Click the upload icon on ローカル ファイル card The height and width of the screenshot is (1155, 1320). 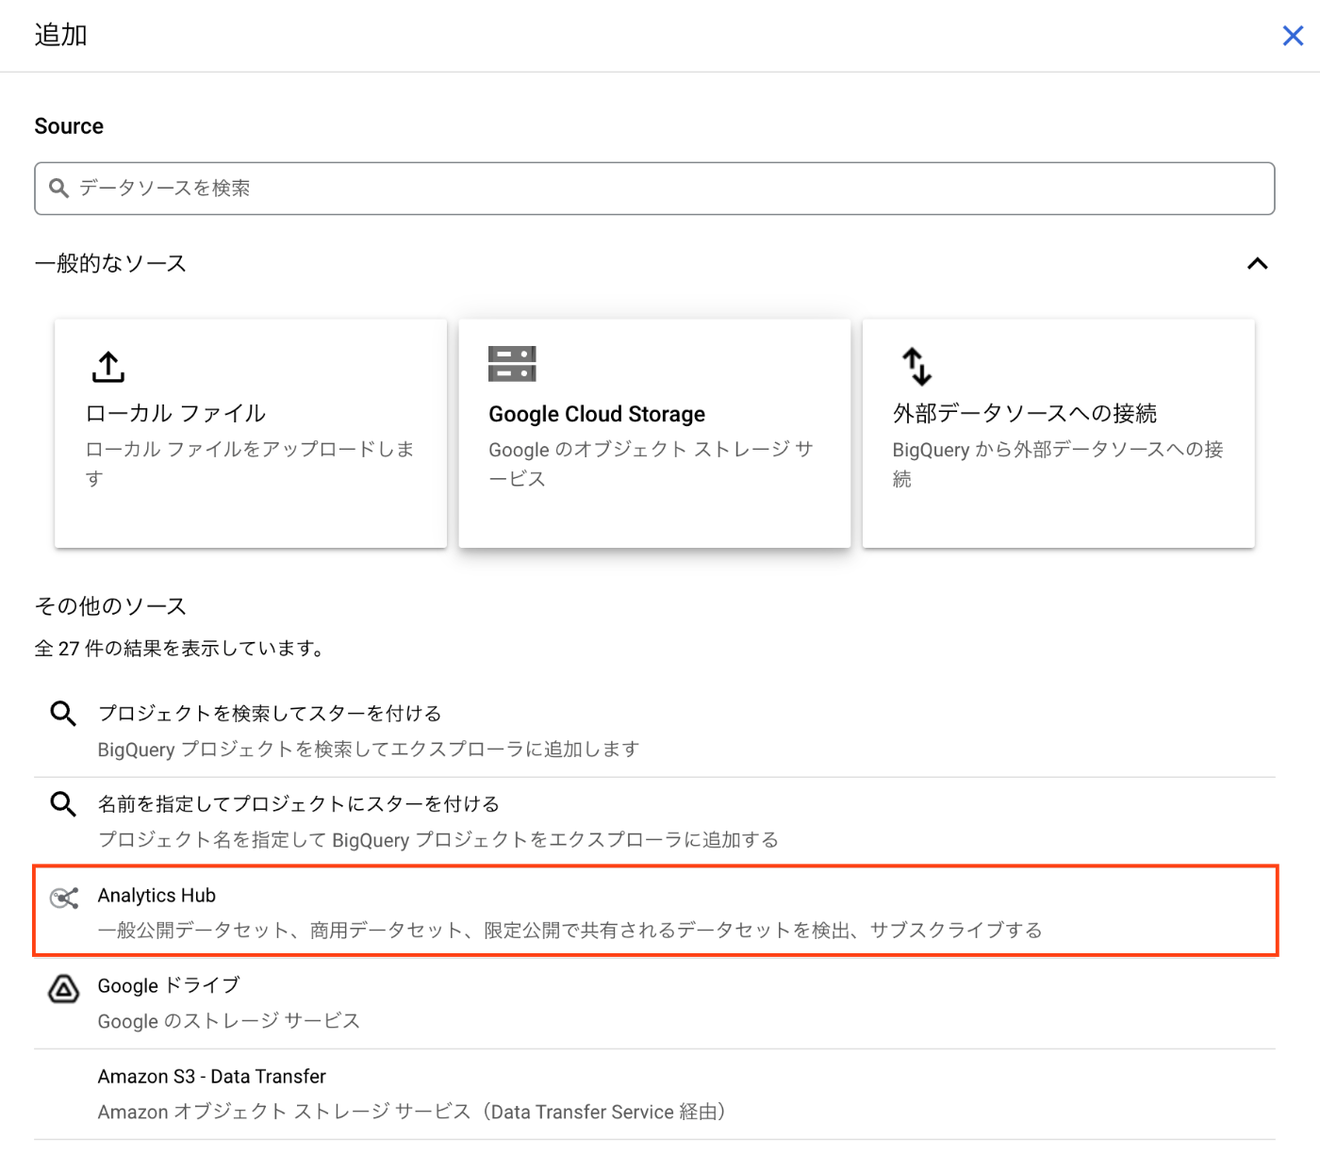(108, 367)
